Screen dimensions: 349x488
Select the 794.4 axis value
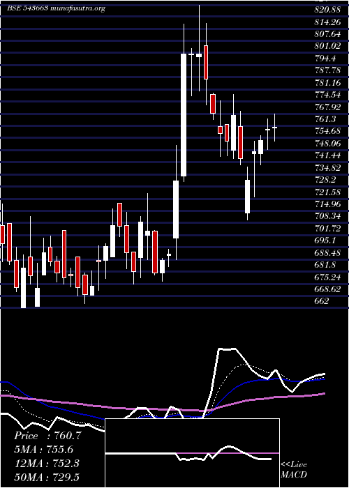pyautogui.click(x=325, y=58)
